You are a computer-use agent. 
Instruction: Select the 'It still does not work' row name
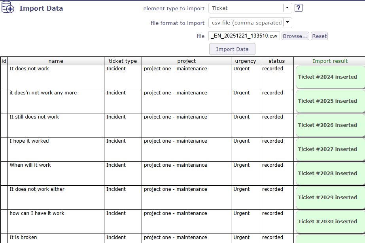(x=34, y=117)
